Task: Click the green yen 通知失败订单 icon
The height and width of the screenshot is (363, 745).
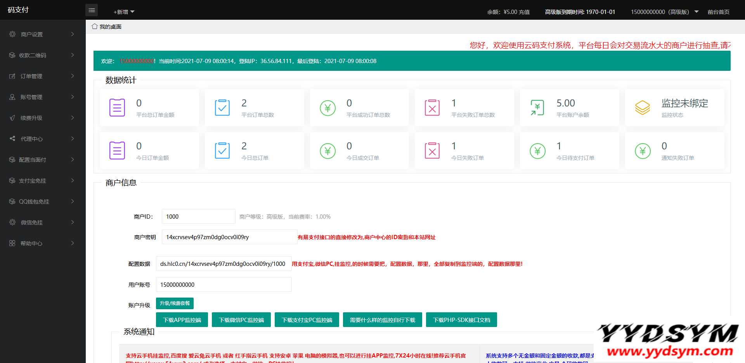Action: [642, 151]
